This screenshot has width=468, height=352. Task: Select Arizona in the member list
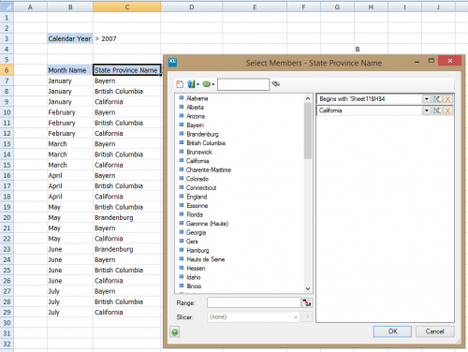point(196,116)
